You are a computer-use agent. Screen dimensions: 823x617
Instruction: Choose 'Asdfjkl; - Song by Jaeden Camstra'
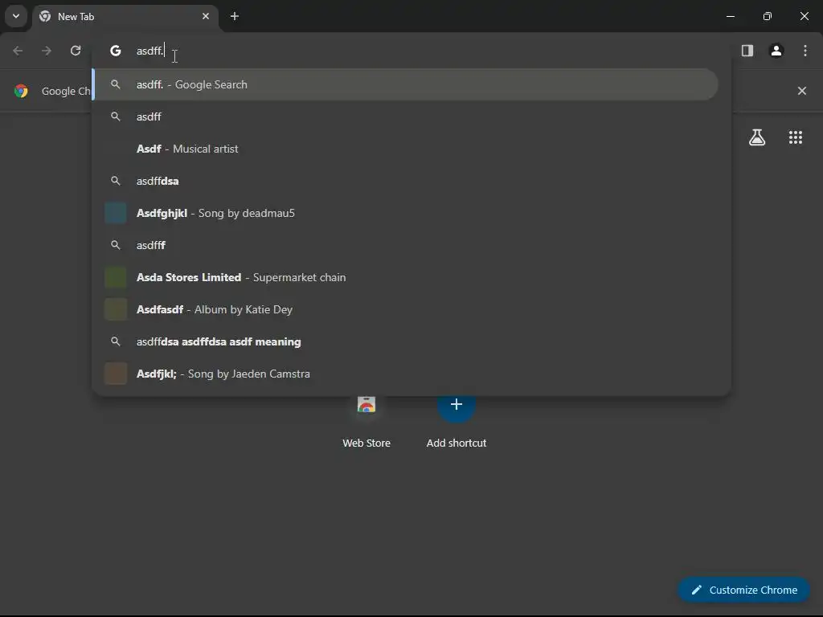[x=406, y=374]
